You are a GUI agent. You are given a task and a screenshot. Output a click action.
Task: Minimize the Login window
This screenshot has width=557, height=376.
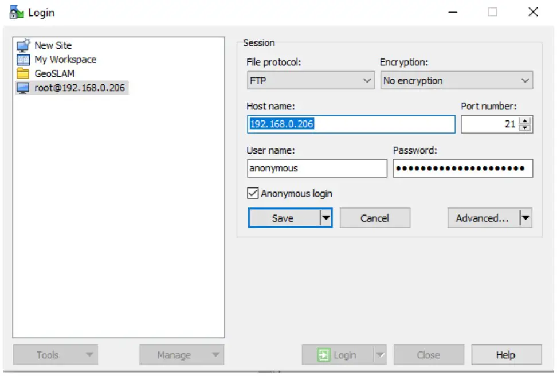[x=453, y=12]
